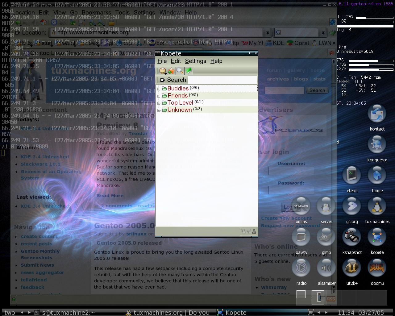Open the My Y! bookmark in Konqueror

252,43
